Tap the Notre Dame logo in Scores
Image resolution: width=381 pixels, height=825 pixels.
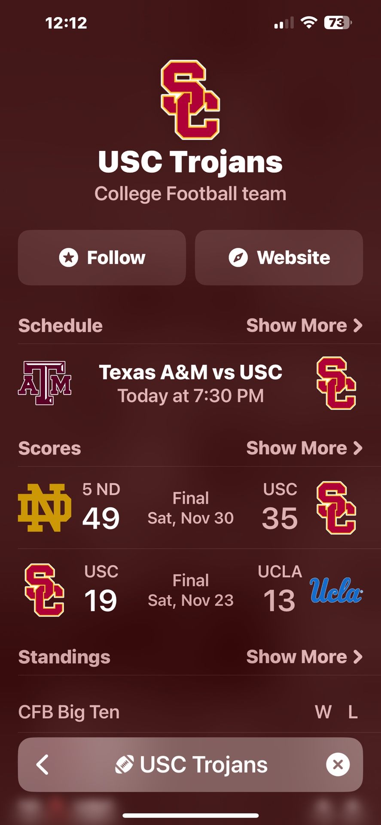point(45,507)
